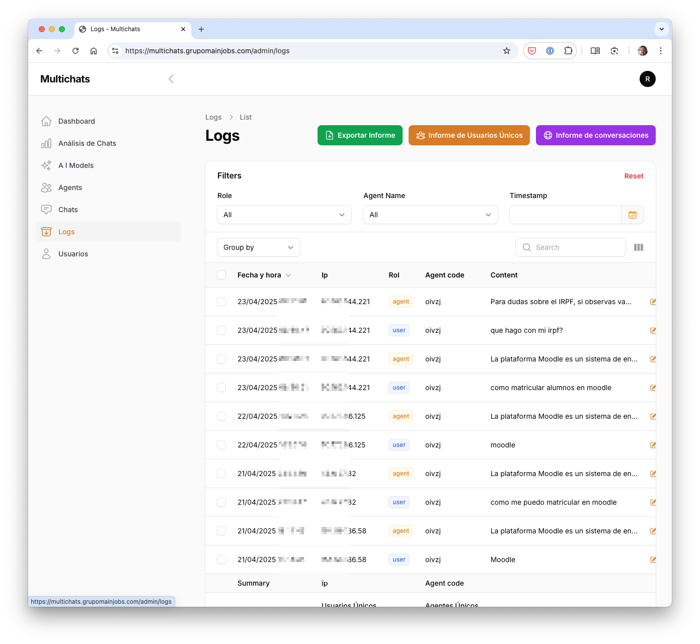Expand the Agent Name dropdown
This screenshot has height=644, width=700.
pyautogui.click(x=430, y=215)
